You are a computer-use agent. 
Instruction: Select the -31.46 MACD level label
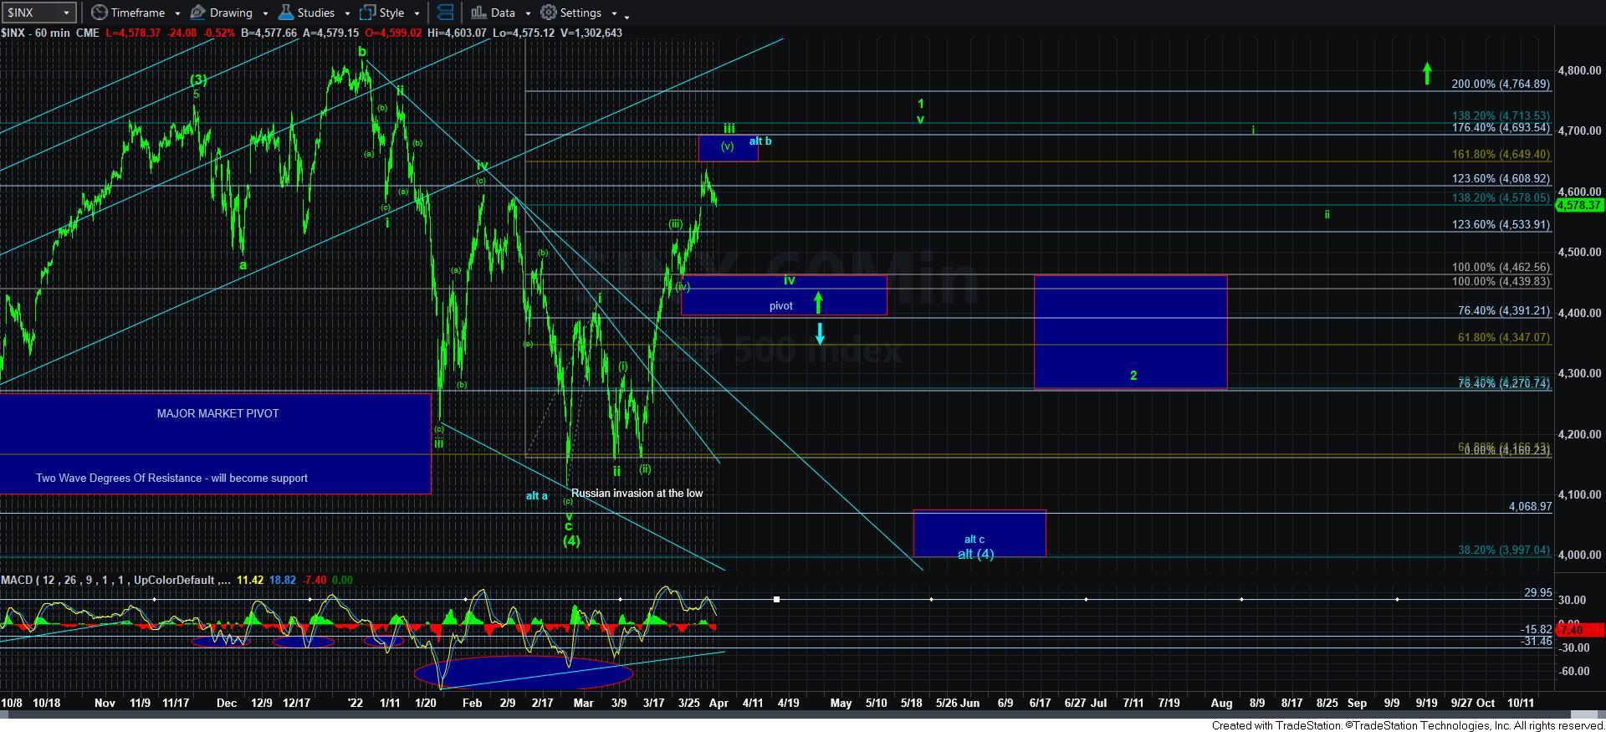pos(1536,642)
